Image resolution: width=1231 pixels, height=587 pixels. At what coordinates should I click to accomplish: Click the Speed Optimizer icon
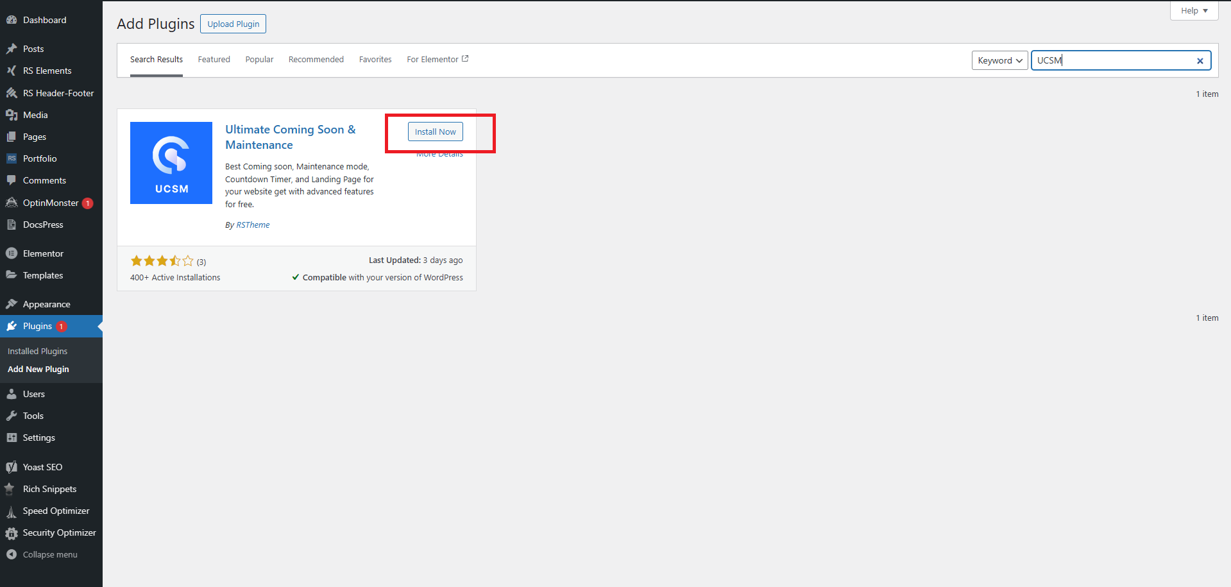pos(12,511)
